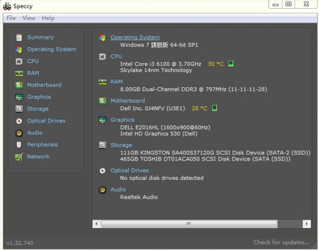Click the horizontal scrollbar thumb
The width and height of the screenshot is (319, 250).
[189, 224]
